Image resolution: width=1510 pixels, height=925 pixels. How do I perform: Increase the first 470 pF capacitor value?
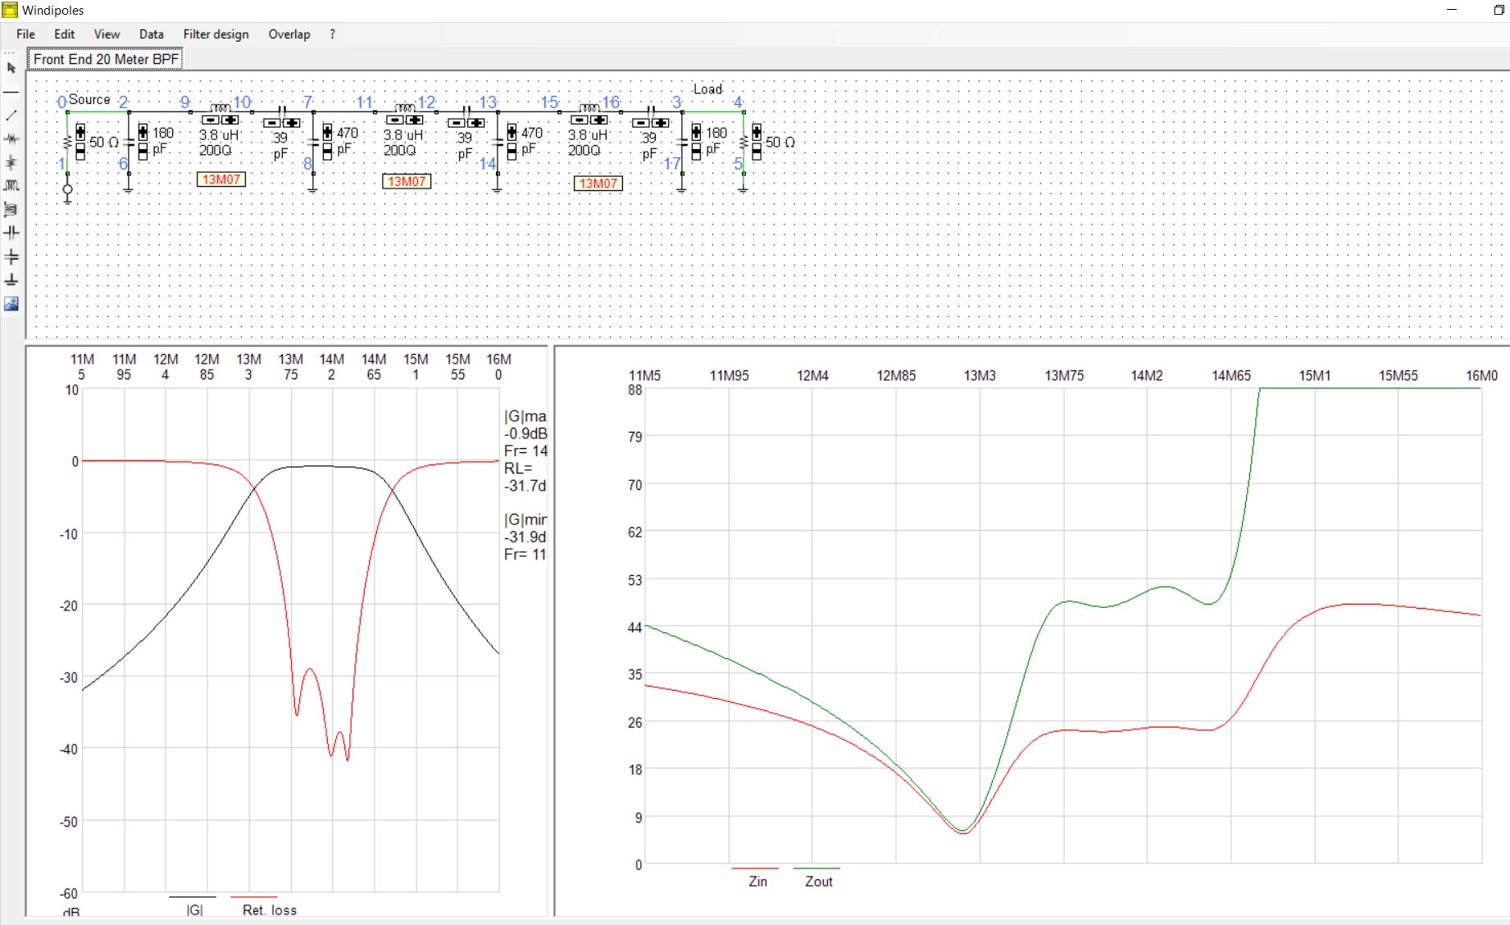(327, 132)
